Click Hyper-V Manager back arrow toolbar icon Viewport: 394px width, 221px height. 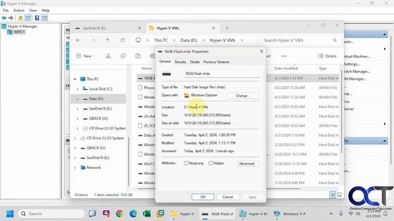[x=4, y=18]
